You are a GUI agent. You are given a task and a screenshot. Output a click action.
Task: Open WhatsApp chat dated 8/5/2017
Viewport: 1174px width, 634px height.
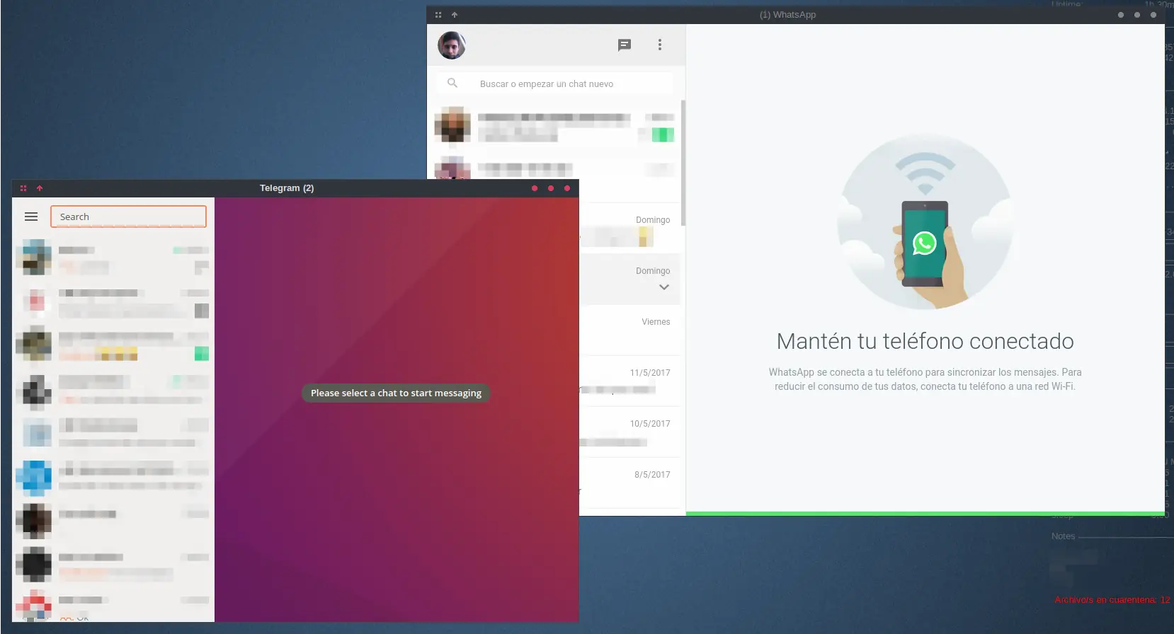pos(629,483)
